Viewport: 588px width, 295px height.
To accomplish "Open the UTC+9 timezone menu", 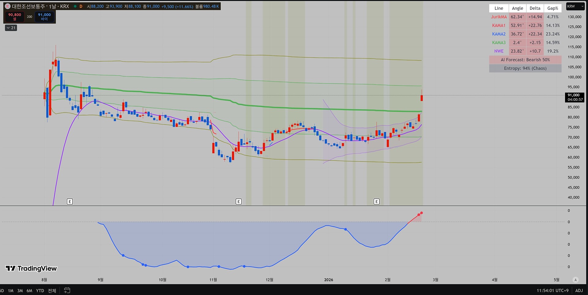I will click(x=552, y=290).
